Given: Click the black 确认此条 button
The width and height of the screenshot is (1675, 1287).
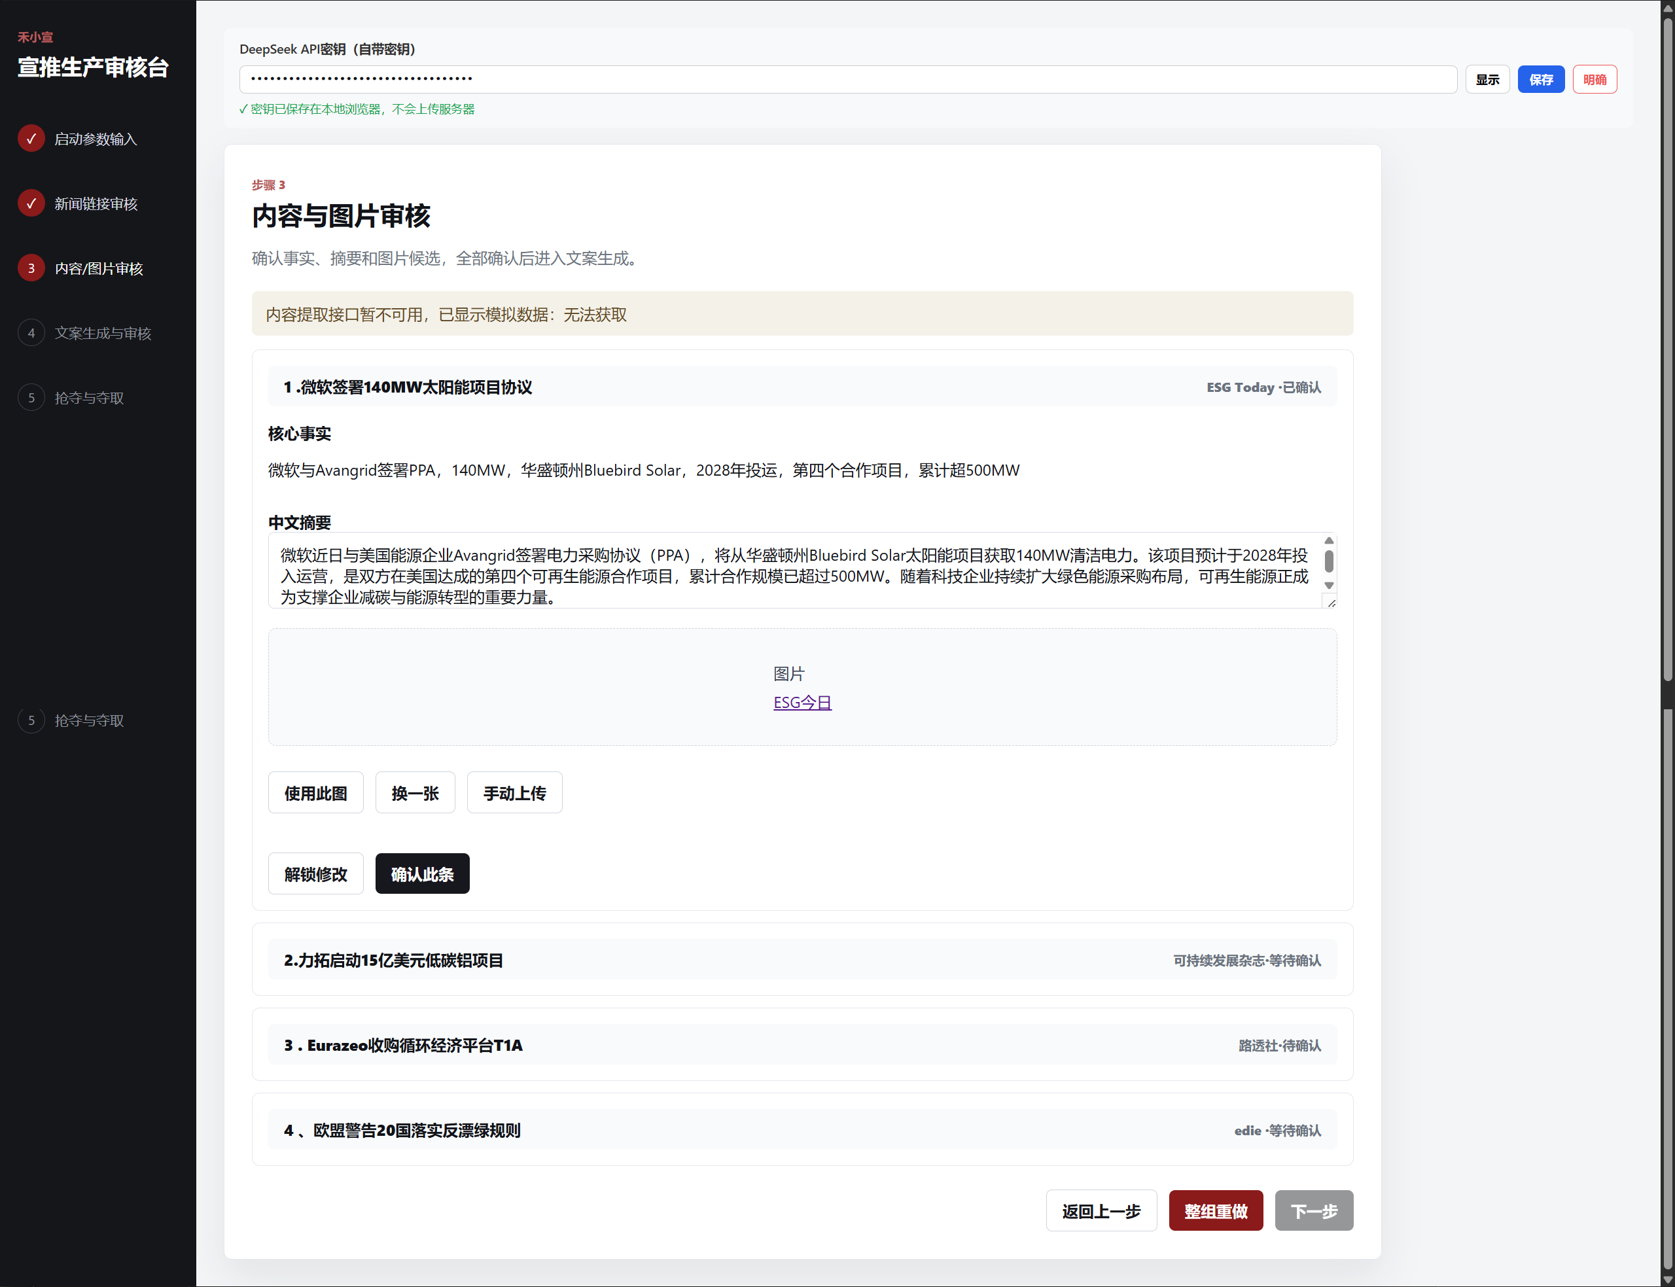Looking at the screenshot, I should 422,873.
